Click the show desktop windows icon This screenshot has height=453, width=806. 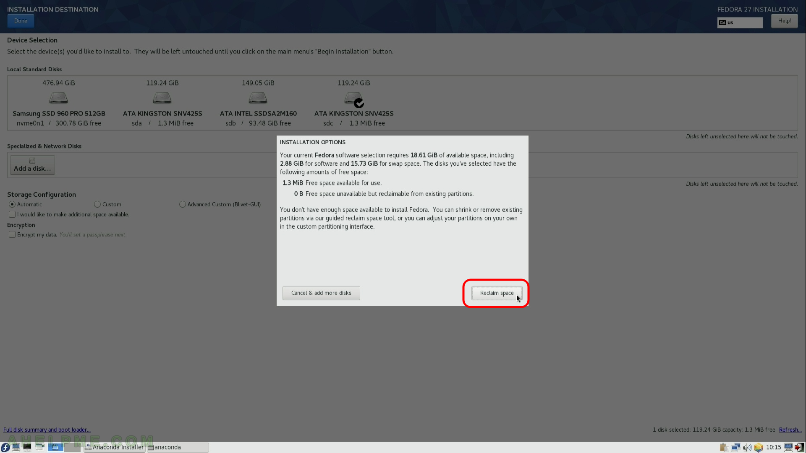pos(39,448)
